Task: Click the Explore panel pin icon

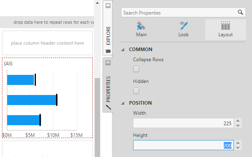Action: [x=108, y=6]
